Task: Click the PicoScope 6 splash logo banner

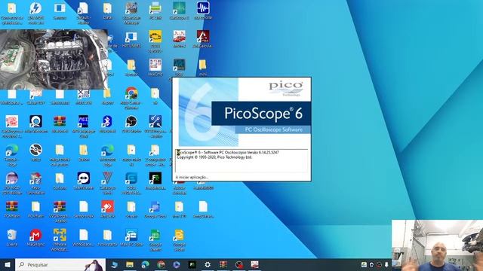Action: tap(261, 114)
